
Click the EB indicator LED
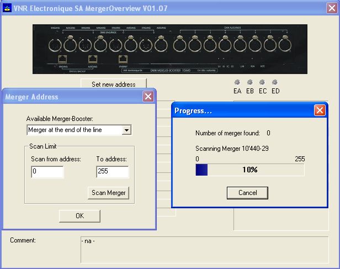250,82
